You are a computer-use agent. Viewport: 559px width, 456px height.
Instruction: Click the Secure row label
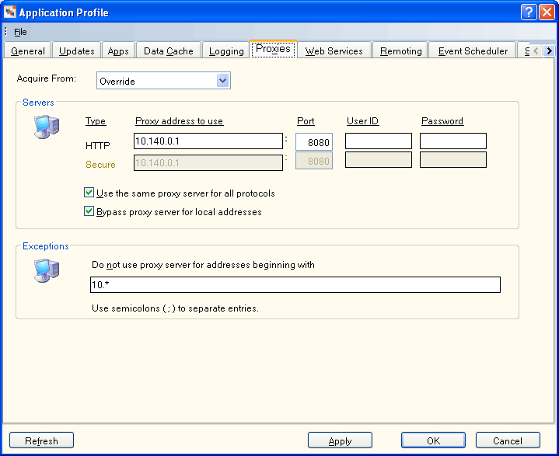tap(100, 165)
